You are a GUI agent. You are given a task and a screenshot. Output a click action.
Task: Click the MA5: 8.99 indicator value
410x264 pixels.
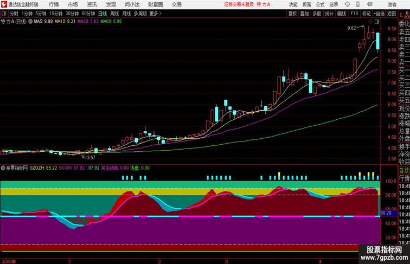point(43,22)
